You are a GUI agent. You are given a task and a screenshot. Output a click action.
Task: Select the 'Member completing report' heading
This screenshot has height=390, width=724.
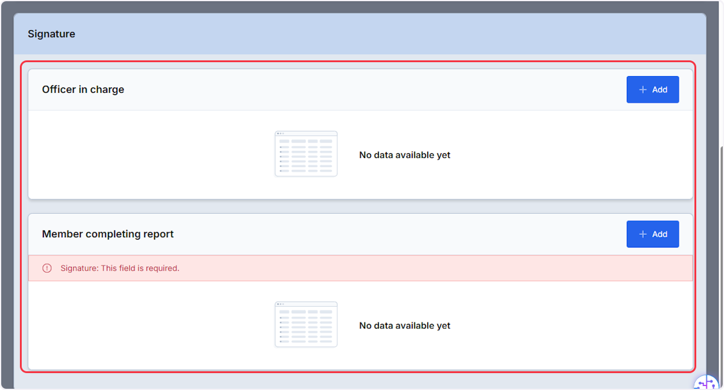pyautogui.click(x=108, y=234)
